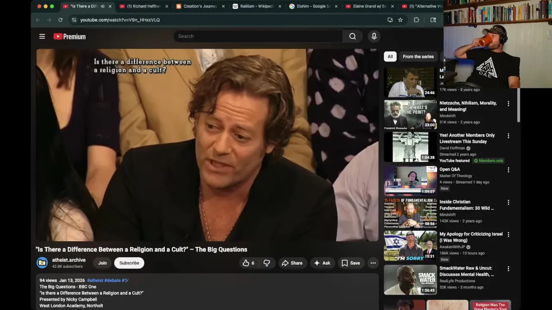Bookmark this page with star icon
This screenshot has width=552, height=310.
(x=400, y=20)
